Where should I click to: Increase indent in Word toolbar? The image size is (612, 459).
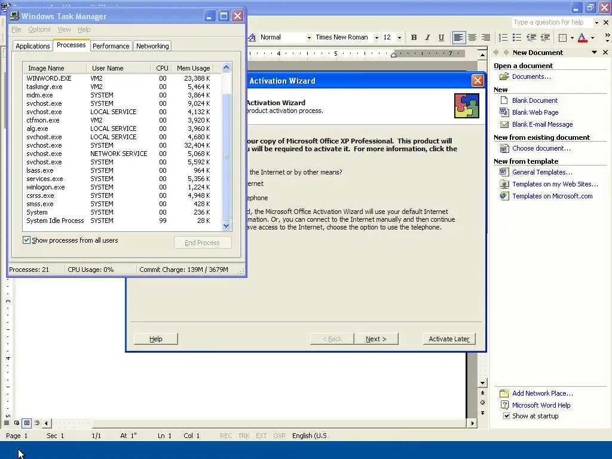coord(545,38)
